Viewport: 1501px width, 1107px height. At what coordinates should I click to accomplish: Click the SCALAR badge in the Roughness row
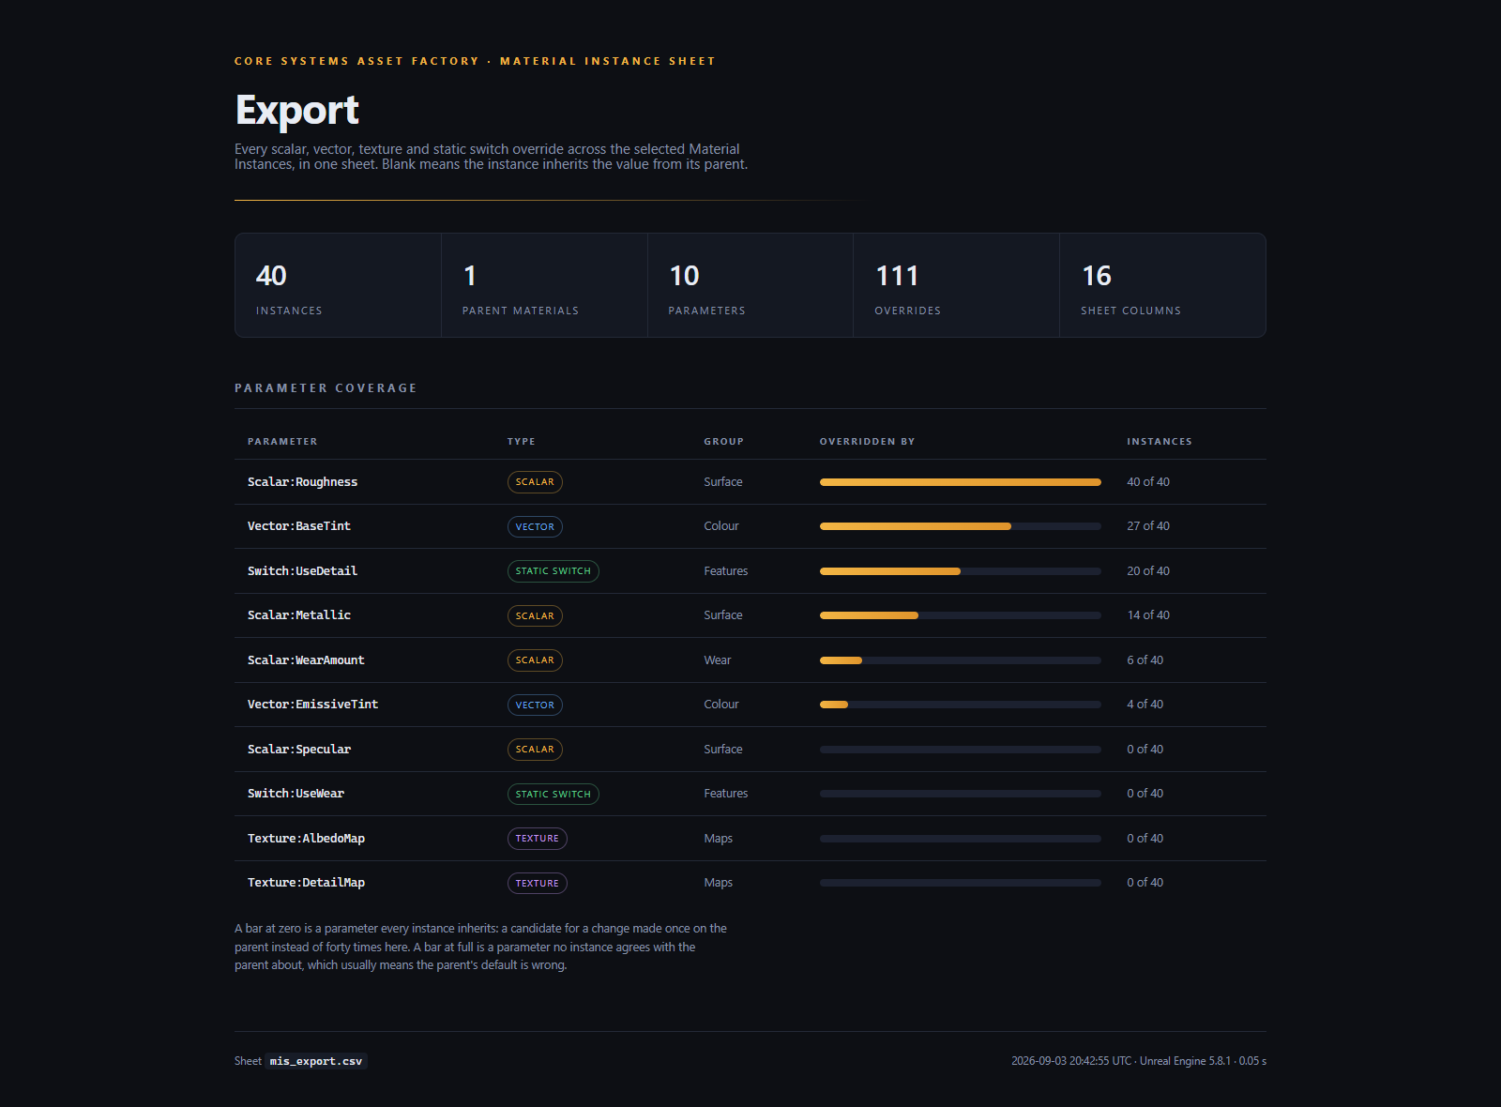click(535, 482)
